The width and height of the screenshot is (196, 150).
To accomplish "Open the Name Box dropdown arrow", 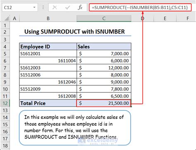I will click(x=34, y=7).
